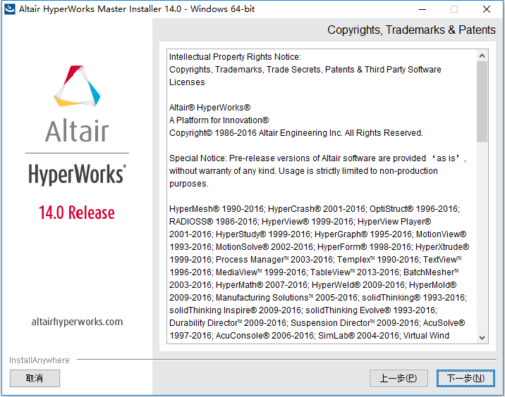The width and height of the screenshot is (505, 397).
Task: Click the 'RADIOSS® 1986-2016' text
Action: (213, 222)
